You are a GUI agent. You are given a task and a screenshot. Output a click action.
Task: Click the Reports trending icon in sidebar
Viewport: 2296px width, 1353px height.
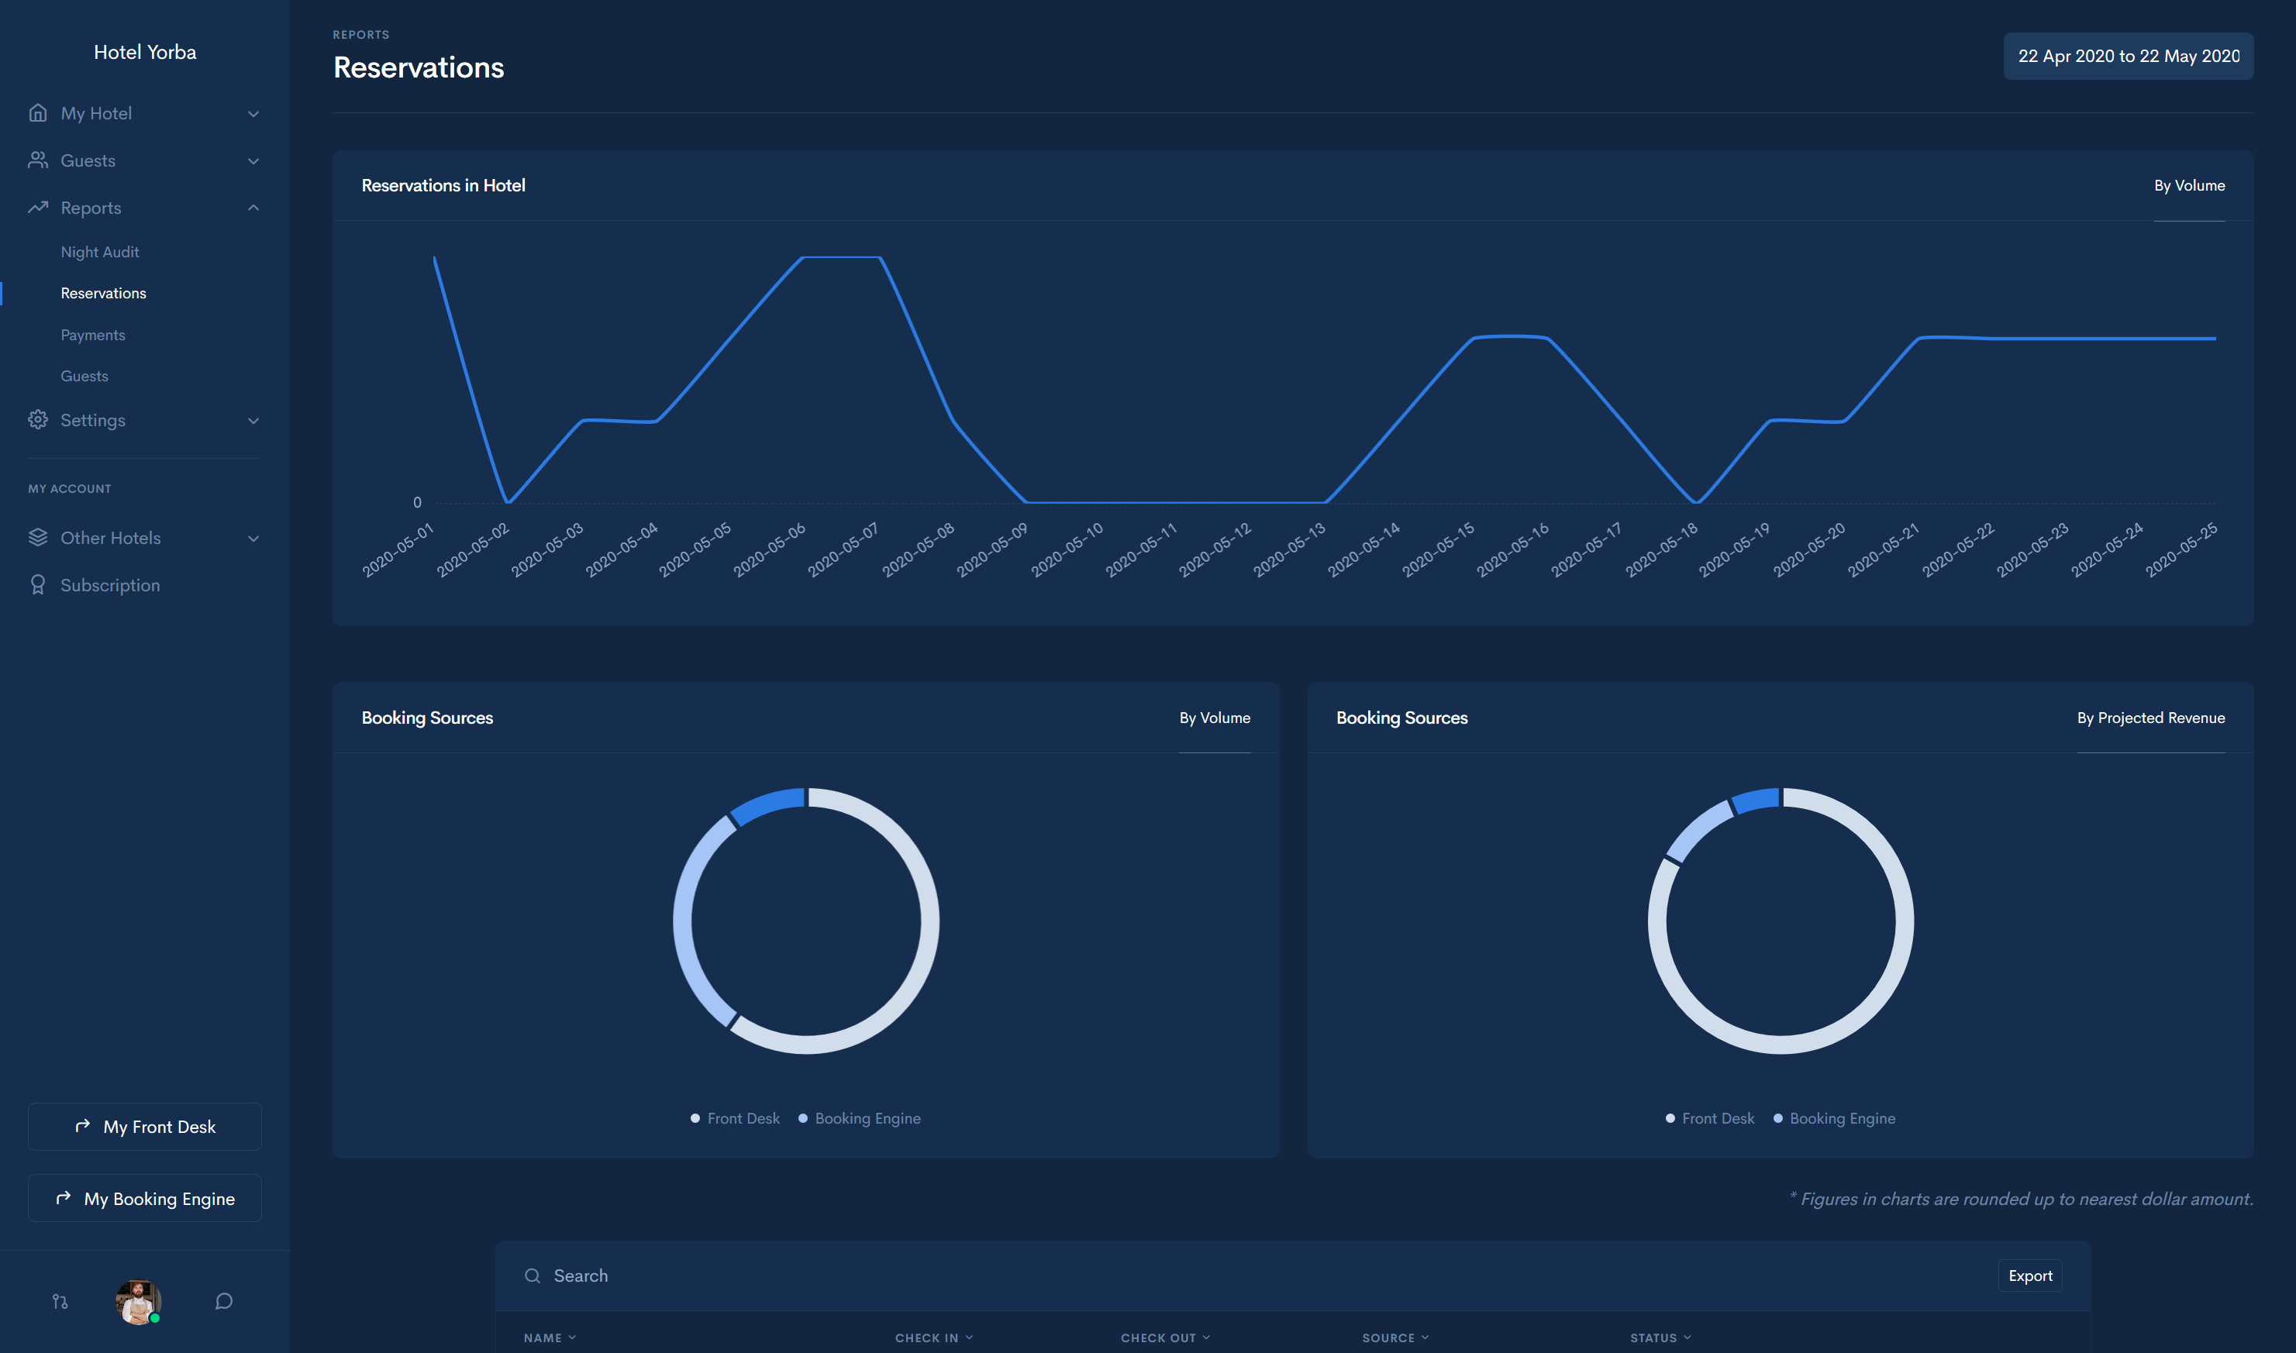36,208
